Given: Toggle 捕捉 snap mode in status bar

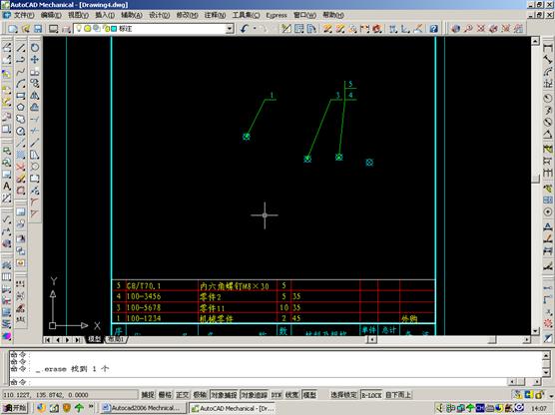Looking at the screenshot, I should coord(148,395).
